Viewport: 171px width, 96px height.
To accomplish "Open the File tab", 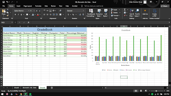I will tap(4, 6).
